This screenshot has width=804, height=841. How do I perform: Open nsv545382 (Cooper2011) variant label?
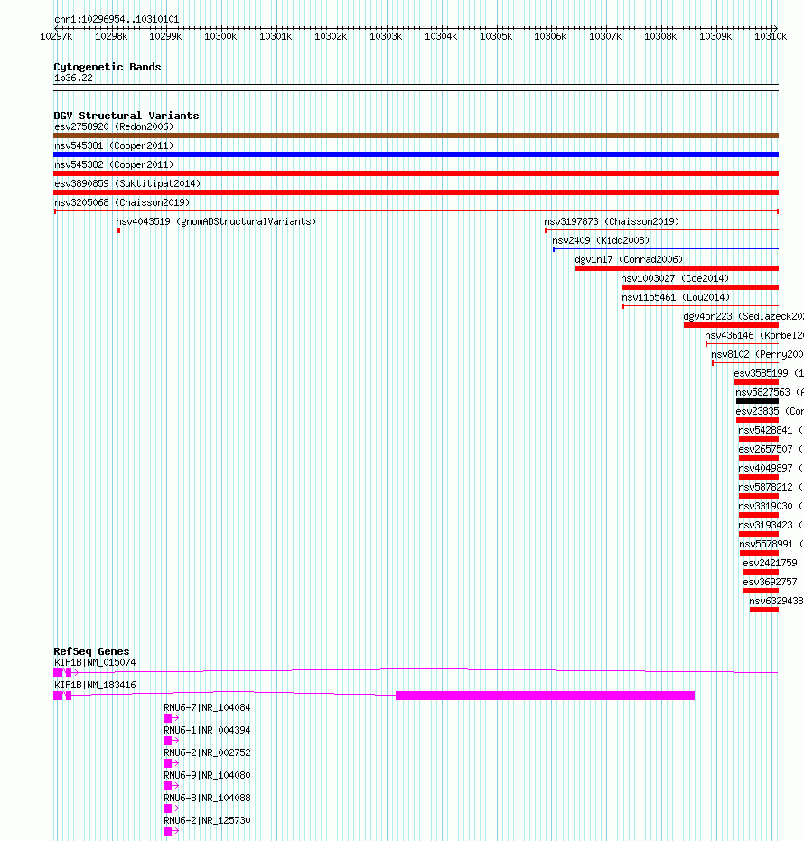(114, 164)
